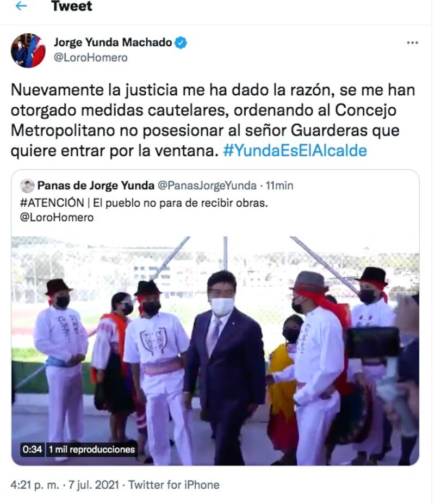
Task: Open the Panas de Jorge Yunda name
Action: tap(96, 186)
